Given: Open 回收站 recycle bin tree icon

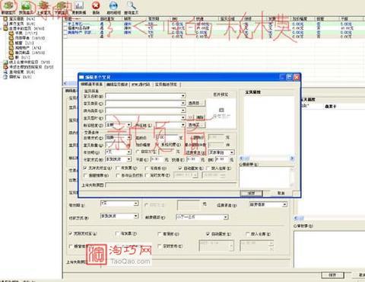Looking at the screenshot, I should click(5, 76).
